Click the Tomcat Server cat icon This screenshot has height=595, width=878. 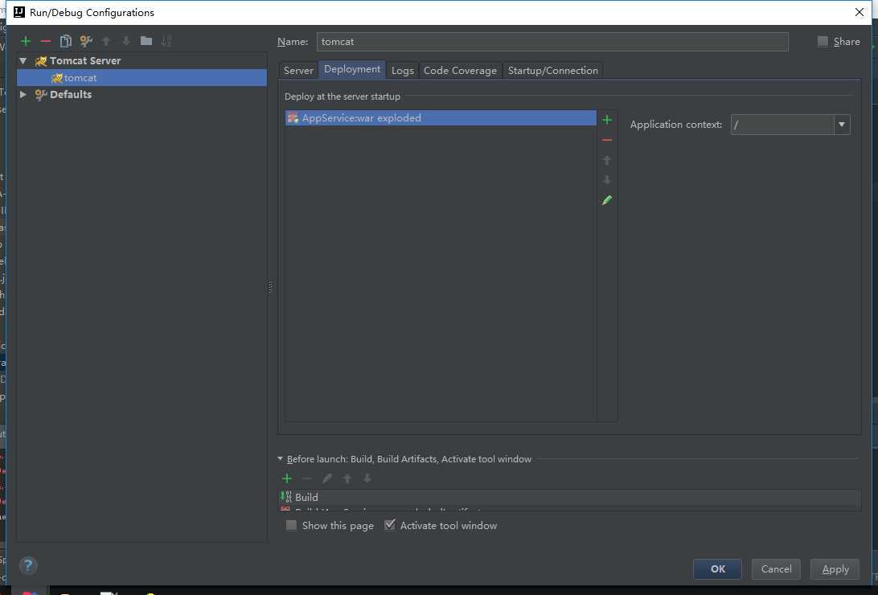pos(40,61)
